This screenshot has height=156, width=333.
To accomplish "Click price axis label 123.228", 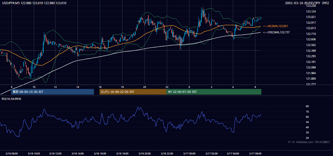I will click(311, 6).
